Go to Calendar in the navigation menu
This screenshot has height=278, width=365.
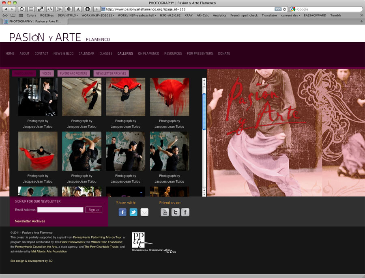pos(86,54)
